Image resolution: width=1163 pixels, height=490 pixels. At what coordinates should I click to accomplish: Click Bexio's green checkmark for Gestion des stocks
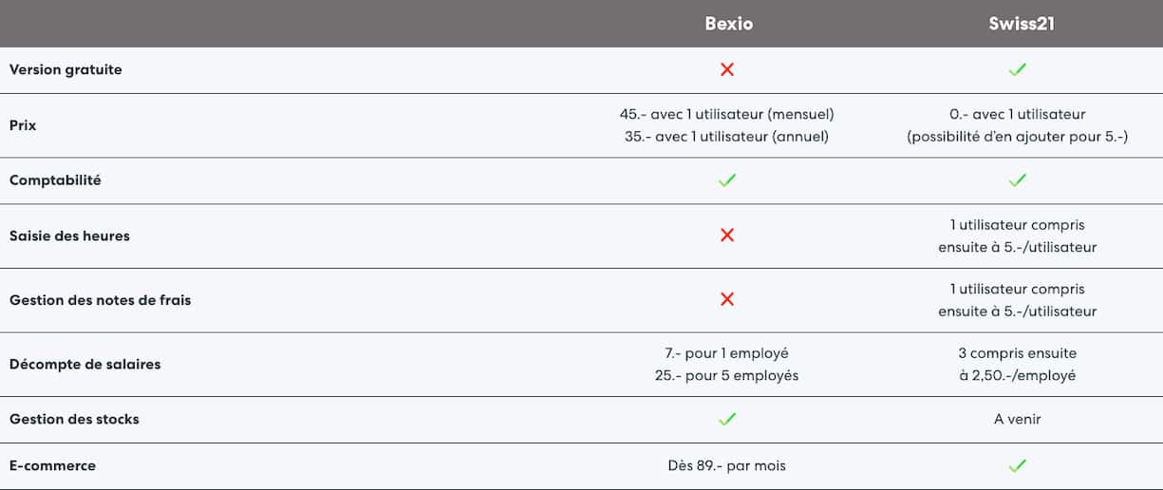[x=727, y=419]
